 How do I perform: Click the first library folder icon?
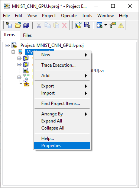pos(26,58)
